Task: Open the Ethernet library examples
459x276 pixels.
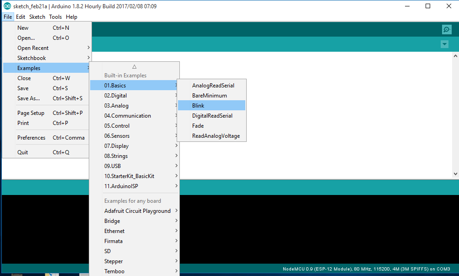Action: pos(135,231)
